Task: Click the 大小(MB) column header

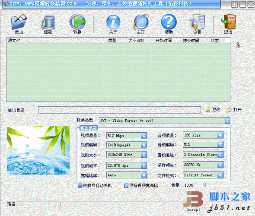Action: [137, 41]
